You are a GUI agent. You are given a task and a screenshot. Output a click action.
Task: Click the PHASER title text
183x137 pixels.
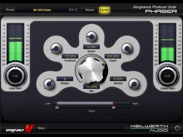(x=161, y=11)
